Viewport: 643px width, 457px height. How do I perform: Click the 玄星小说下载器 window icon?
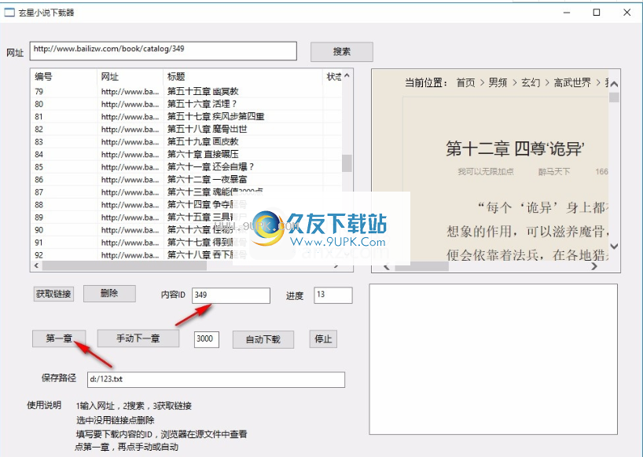[9, 13]
